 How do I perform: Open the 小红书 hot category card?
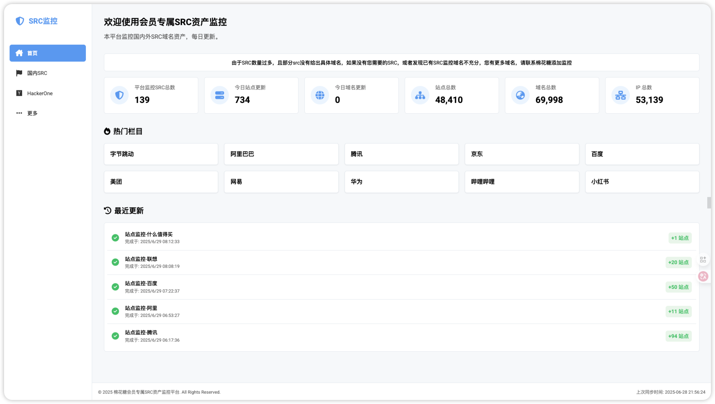coord(642,182)
